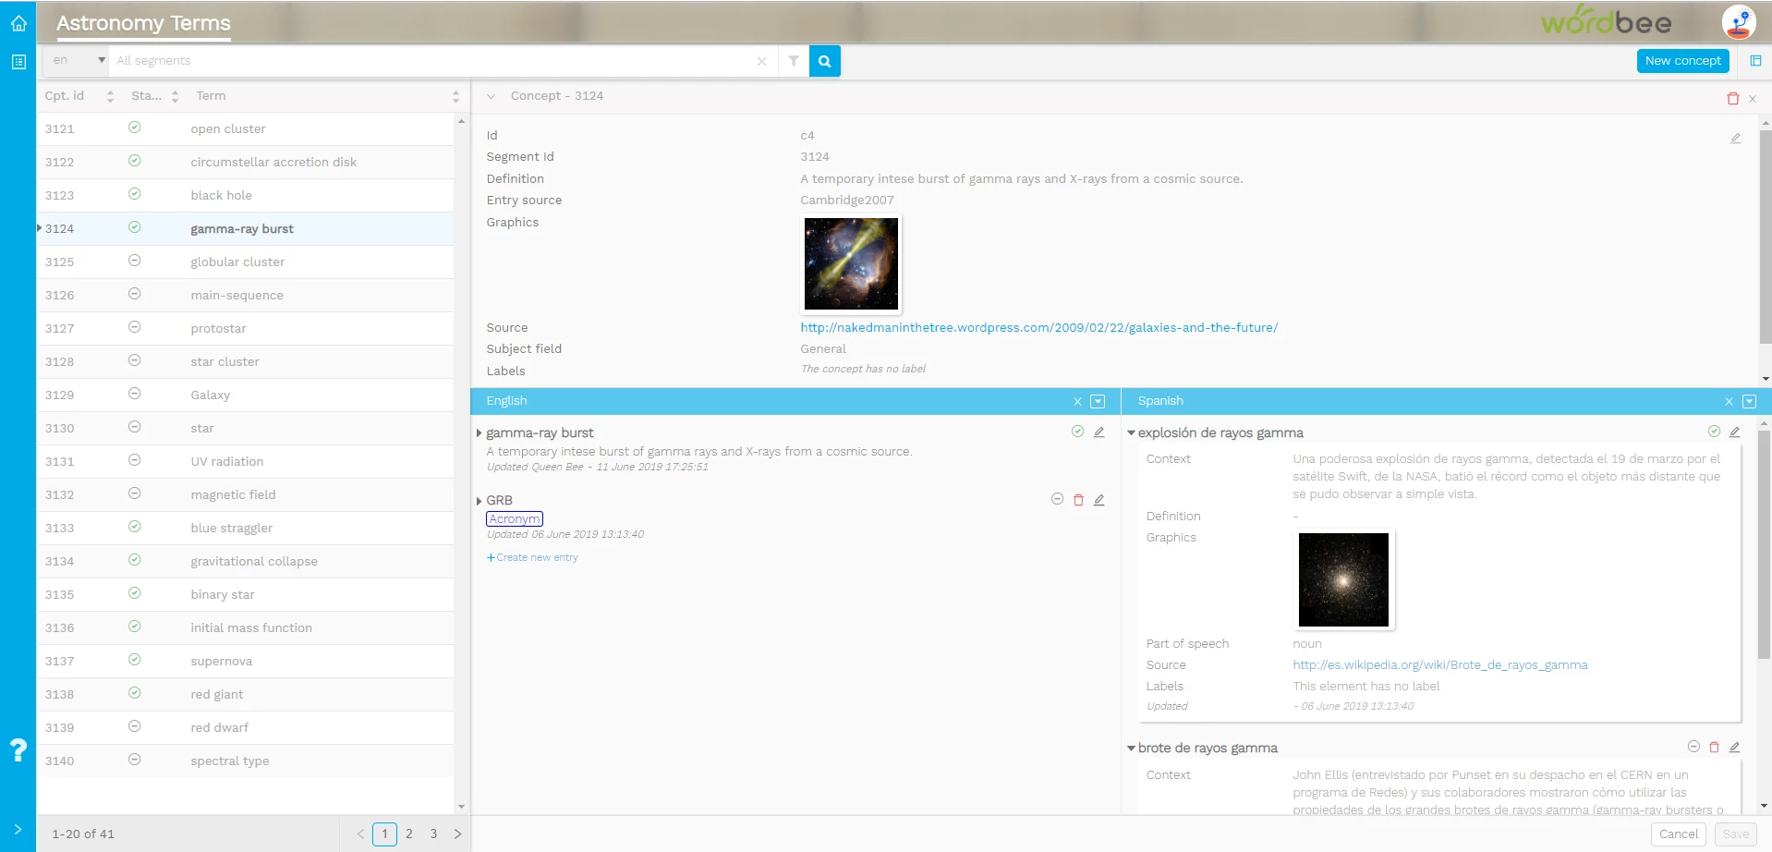Edit the gamma-ray burst English term

click(x=1098, y=432)
